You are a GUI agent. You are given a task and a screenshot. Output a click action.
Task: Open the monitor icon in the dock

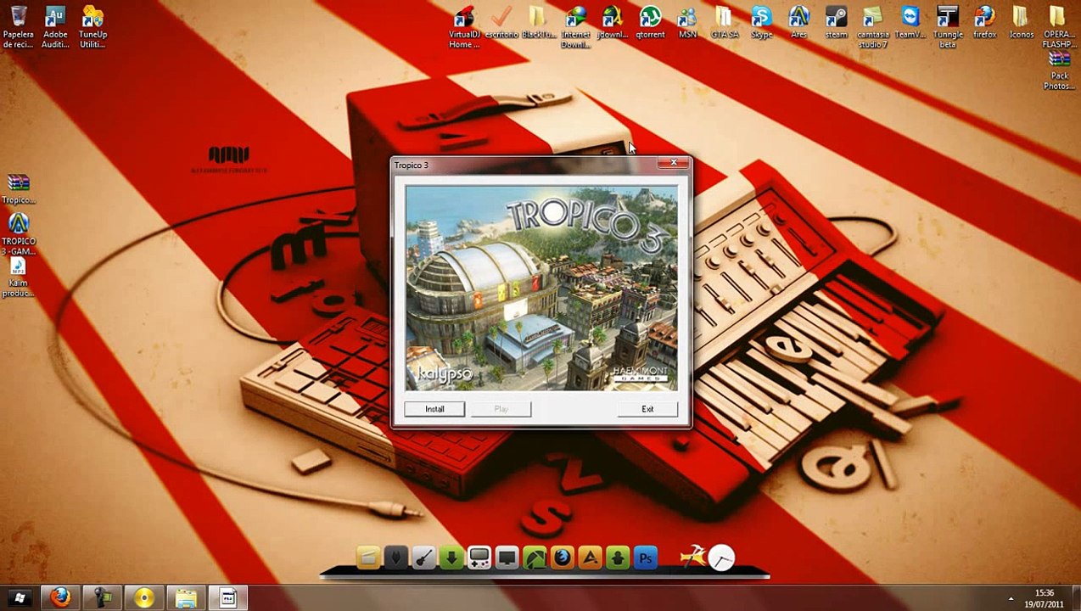click(507, 558)
